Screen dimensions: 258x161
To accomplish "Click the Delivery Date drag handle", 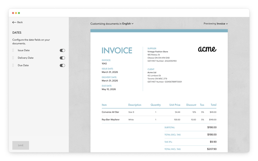I will tap(13, 58).
